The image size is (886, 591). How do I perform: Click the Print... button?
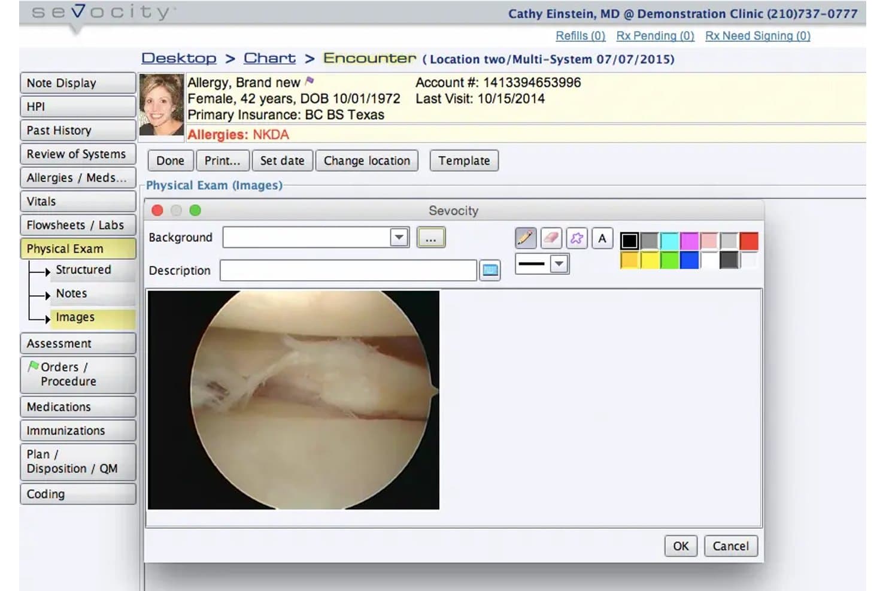click(x=222, y=160)
